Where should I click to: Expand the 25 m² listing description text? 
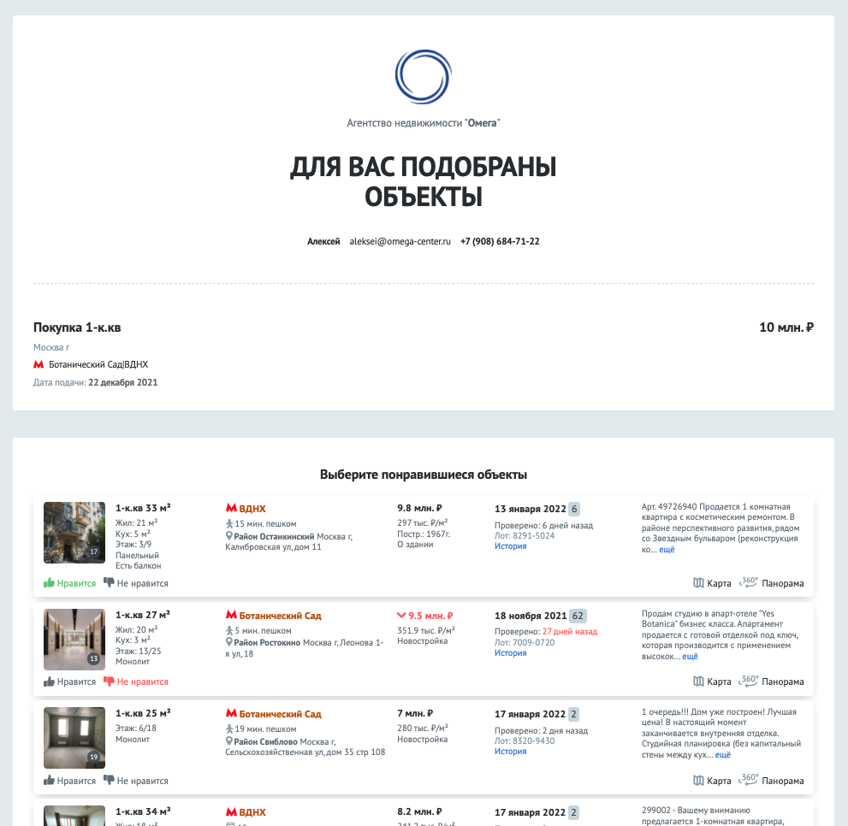coord(722,755)
